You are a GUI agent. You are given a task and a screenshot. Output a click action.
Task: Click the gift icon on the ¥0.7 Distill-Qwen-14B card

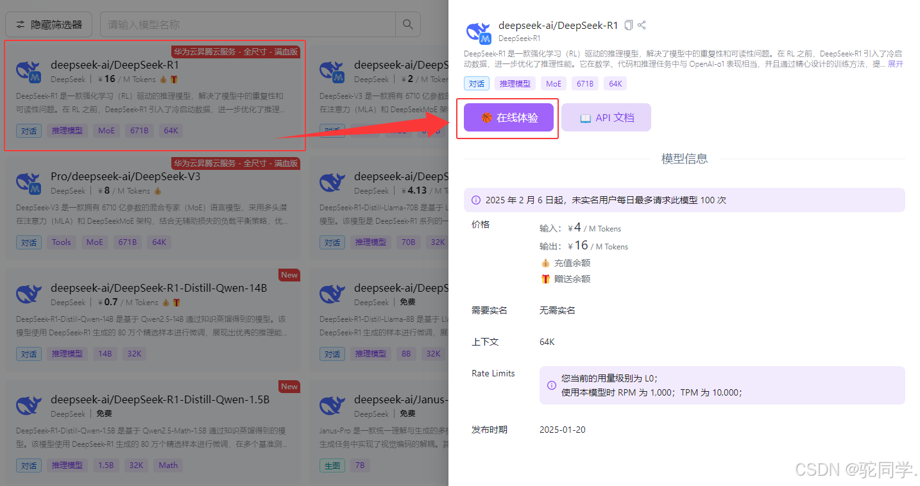click(x=176, y=303)
